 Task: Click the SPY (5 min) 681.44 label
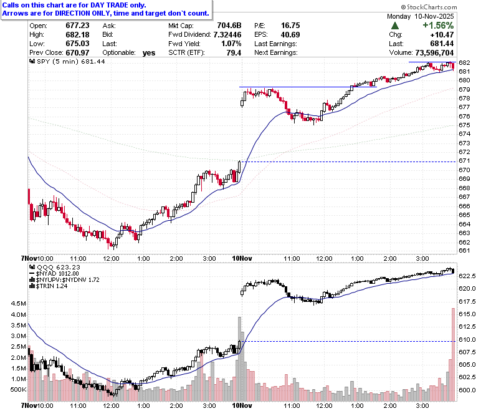coord(71,61)
